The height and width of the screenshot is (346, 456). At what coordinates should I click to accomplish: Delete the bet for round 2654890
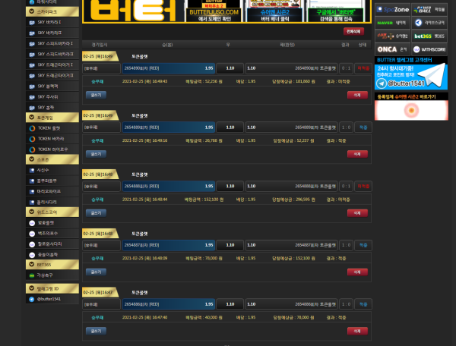[x=356, y=95]
